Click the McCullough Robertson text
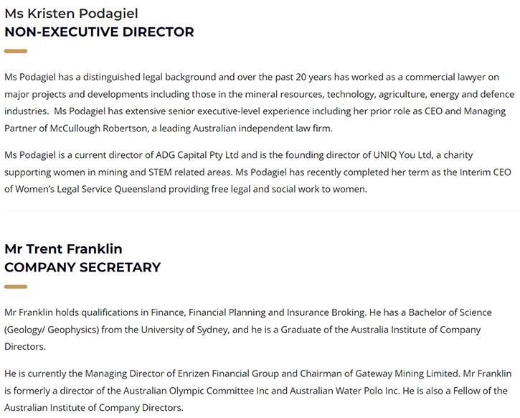This screenshot has height=418, width=520. pyautogui.click(x=98, y=128)
